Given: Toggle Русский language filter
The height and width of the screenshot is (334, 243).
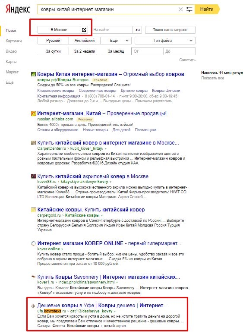Looking at the screenshot, I should [53, 41].
